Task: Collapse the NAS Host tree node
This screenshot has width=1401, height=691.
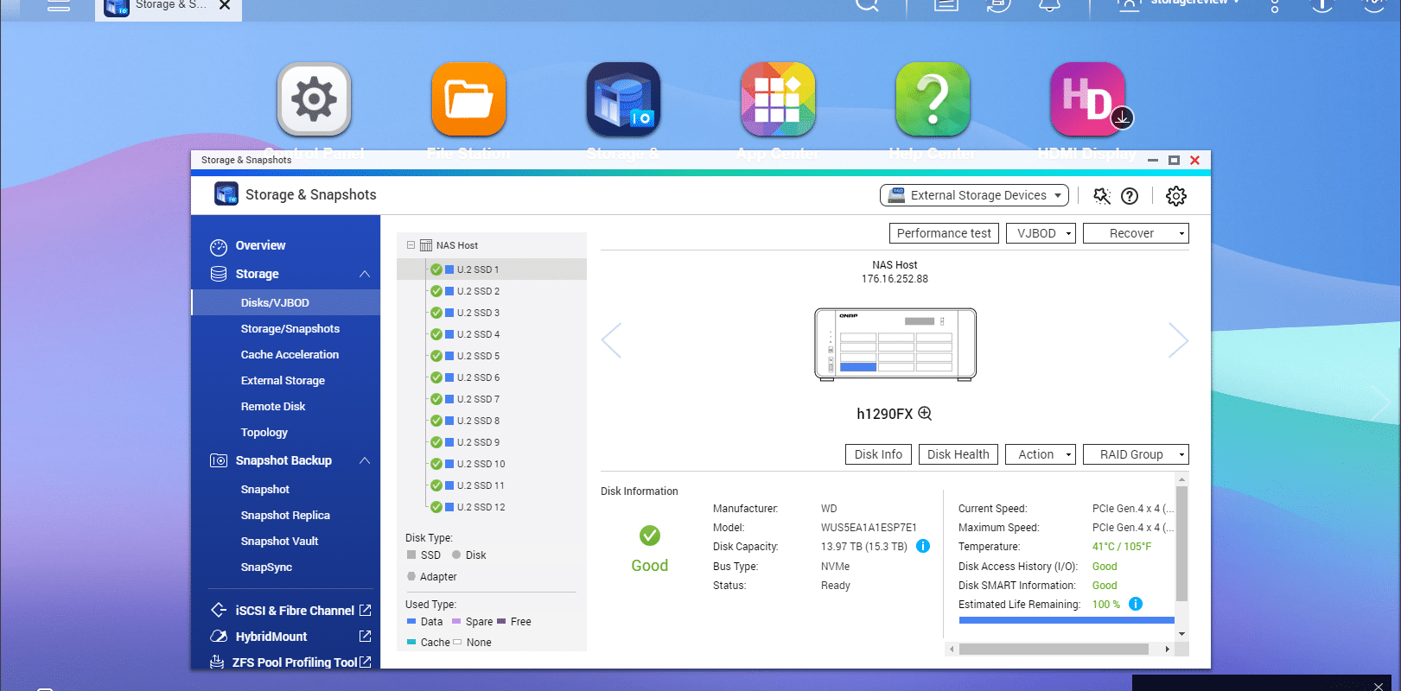Action: click(x=411, y=245)
